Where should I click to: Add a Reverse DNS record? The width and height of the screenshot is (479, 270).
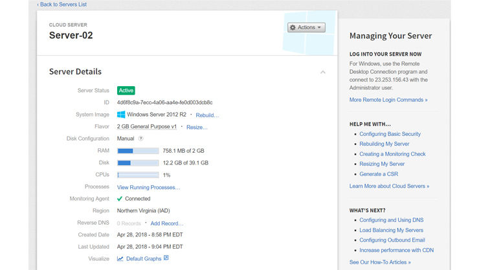coord(167,223)
